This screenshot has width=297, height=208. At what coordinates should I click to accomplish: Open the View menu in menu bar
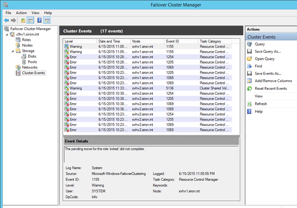(x=35, y=12)
